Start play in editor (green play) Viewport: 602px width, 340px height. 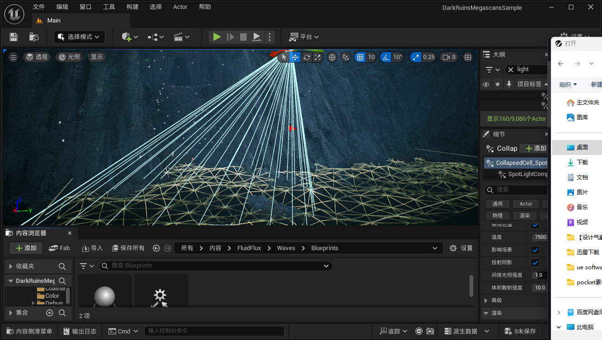point(217,37)
